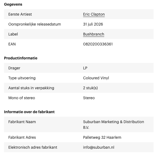The height and width of the screenshot is (157, 156).
Task: Click the address Palletweg 32 Haarlem
Action: tap(102, 137)
